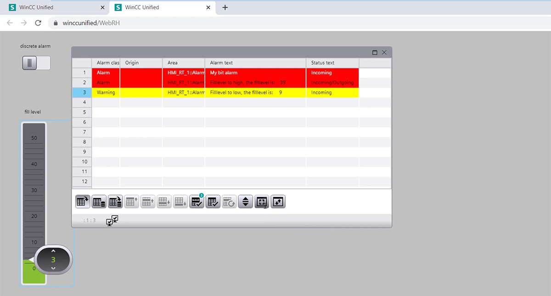Click the fill level slider thumb showing 3
This screenshot has height=296, width=551.
click(x=53, y=259)
